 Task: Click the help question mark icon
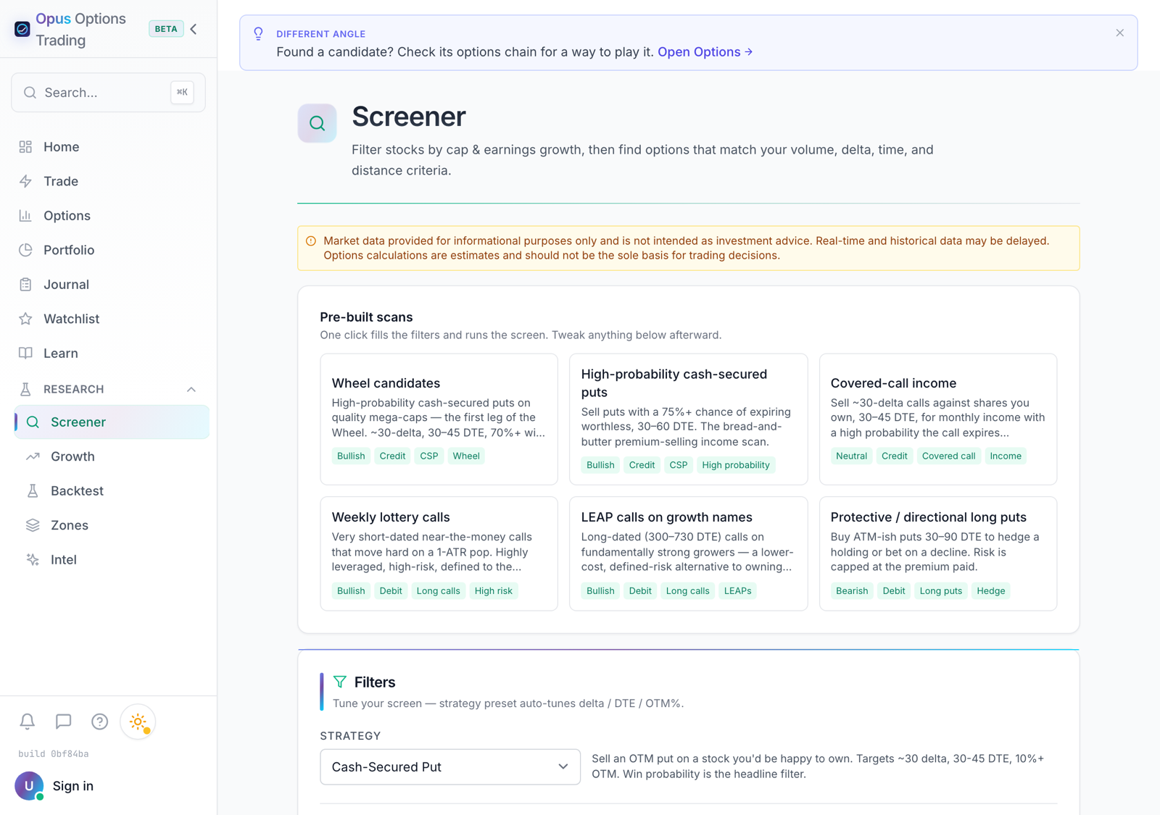(100, 722)
